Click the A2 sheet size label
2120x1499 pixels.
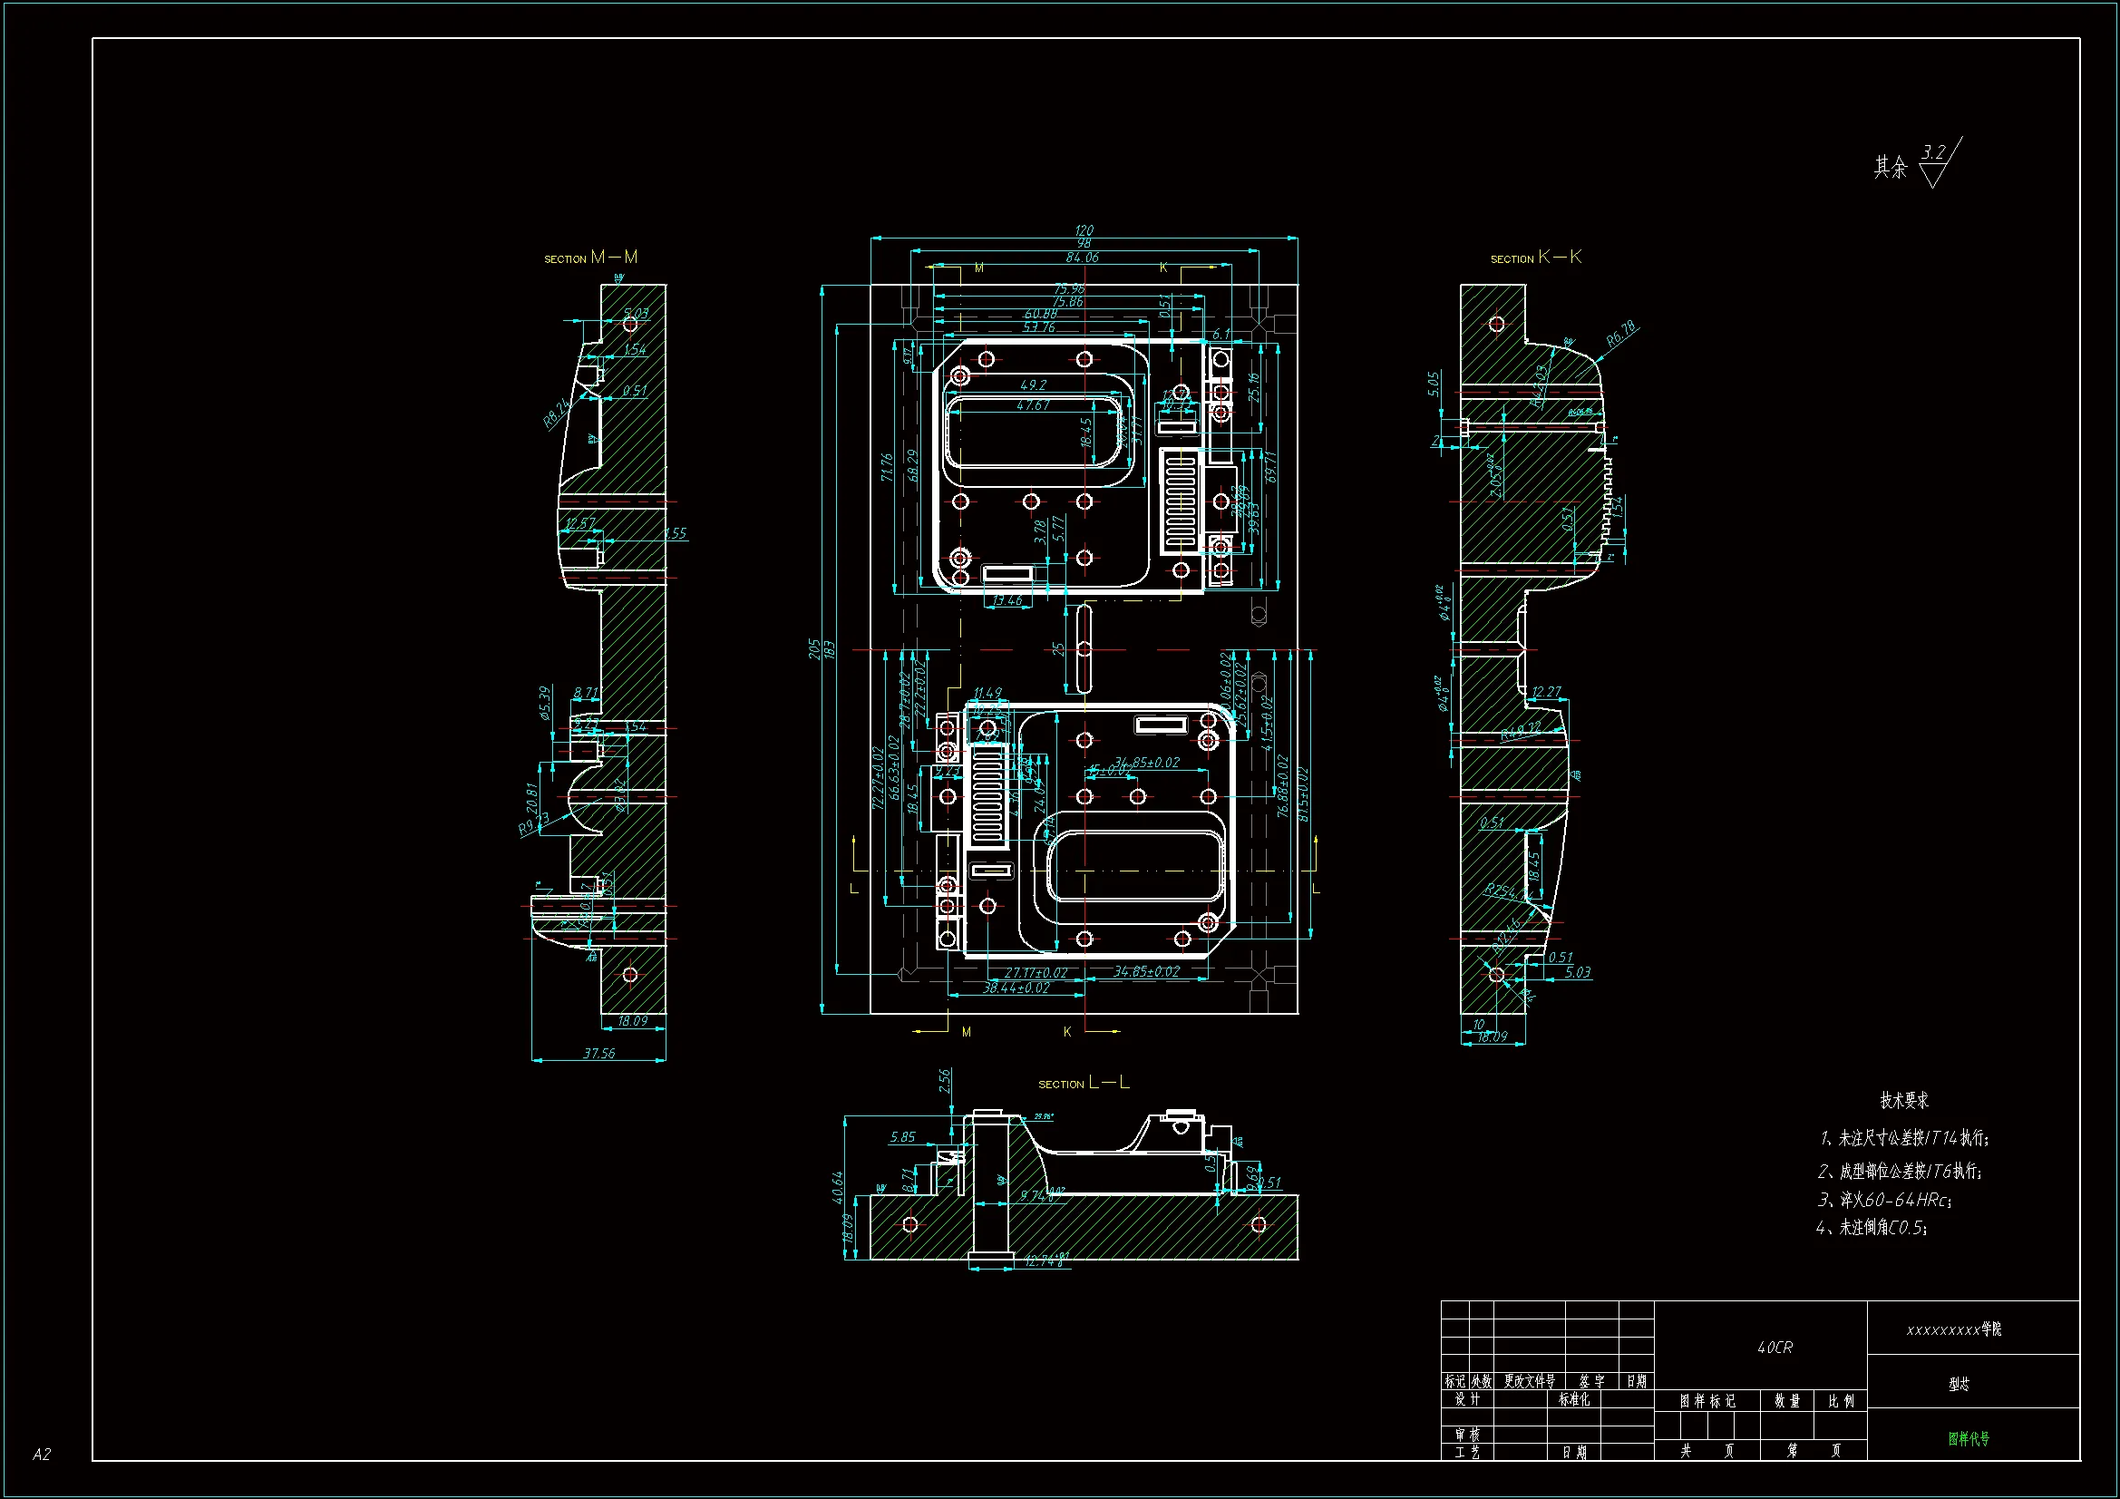pos(42,1454)
